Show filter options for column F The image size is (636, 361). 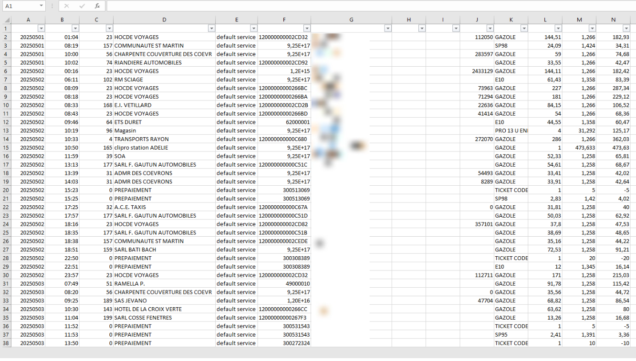pyautogui.click(x=307, y=29)
